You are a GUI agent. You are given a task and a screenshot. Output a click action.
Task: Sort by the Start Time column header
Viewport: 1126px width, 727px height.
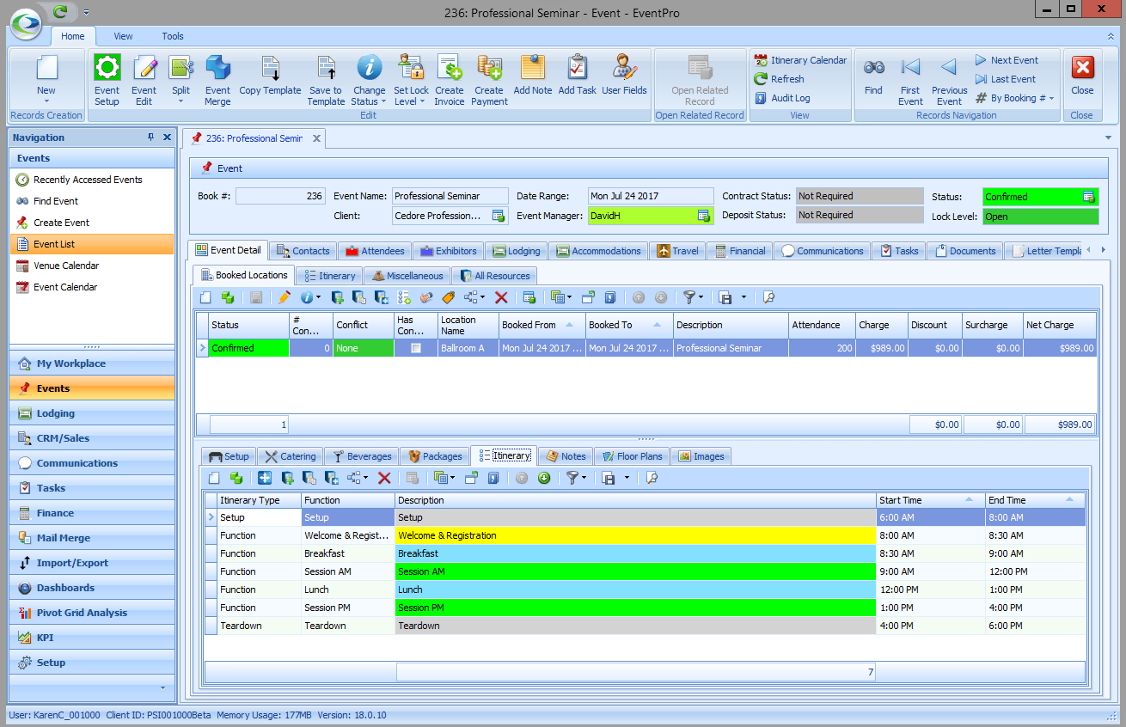point(930,500)
